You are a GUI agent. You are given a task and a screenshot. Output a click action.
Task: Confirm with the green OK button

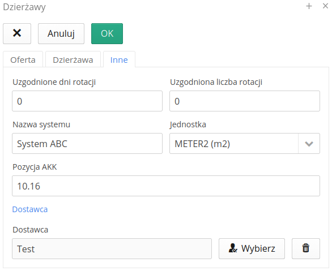click(x=107, y=33)
